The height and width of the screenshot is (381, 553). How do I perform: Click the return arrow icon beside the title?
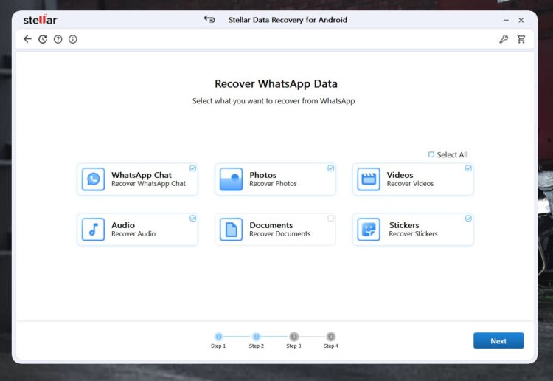coord(209,19)
